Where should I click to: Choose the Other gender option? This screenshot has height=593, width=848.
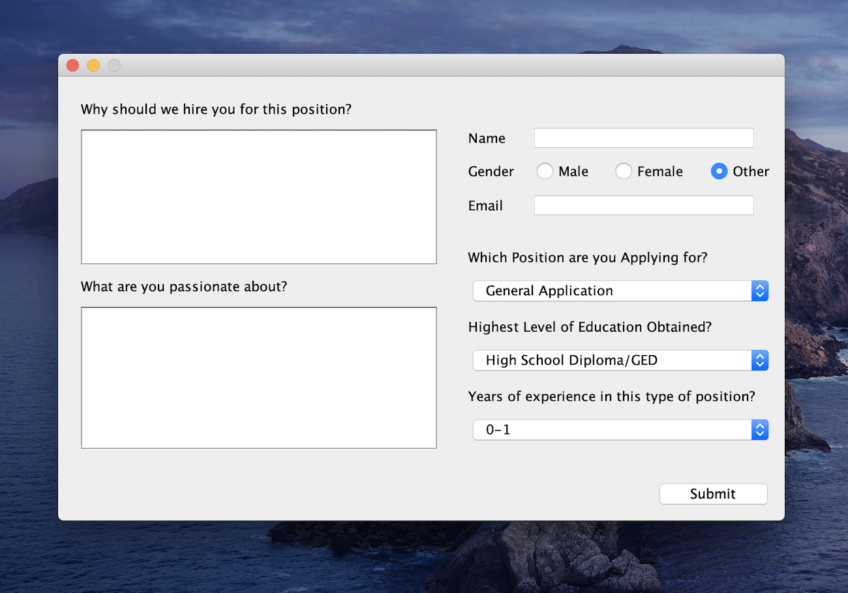pos(719,171)
